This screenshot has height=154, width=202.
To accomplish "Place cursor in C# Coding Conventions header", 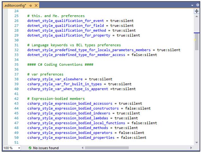I will 60,65.
